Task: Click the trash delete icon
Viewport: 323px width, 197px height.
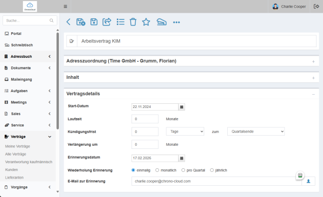Action: tap(133, 22)
